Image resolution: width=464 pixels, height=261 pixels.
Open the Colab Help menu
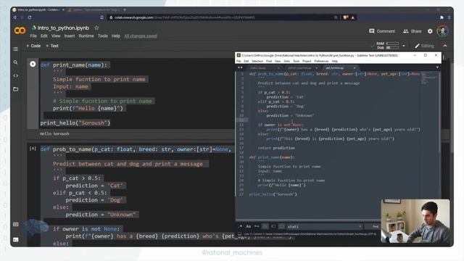point(116,36)
